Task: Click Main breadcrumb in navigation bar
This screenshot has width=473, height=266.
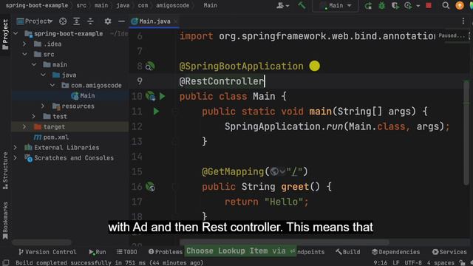Action: click(210, 5)
